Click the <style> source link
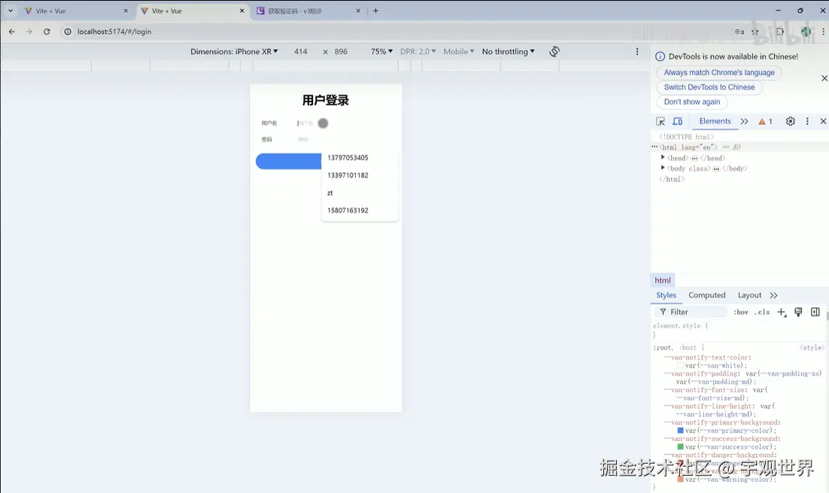Image resolution: width=829 pixels, height=493 pixels. 812,348
